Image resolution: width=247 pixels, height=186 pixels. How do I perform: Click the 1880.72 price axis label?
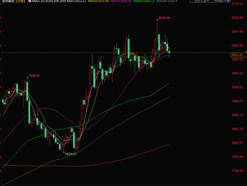[x=237, y=115]
